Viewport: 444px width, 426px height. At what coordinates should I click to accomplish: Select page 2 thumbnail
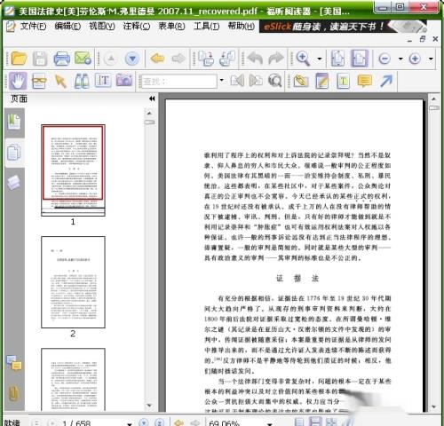click(x=73, y=282)
